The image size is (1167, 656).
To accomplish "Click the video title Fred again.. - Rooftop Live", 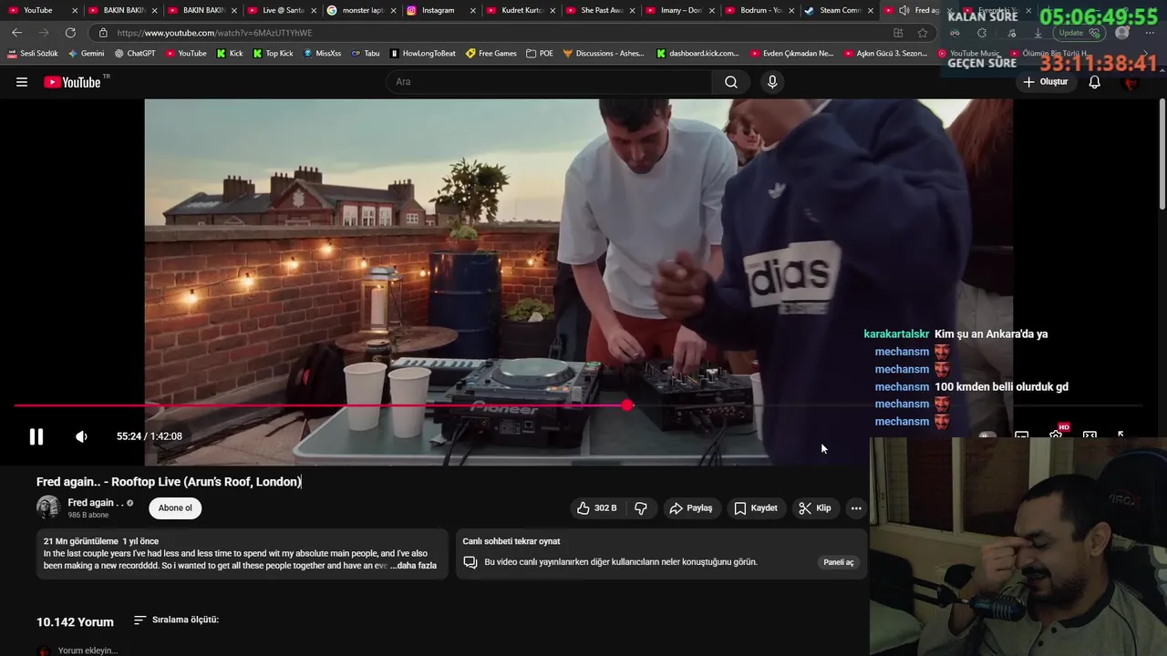I will [169, 481].
